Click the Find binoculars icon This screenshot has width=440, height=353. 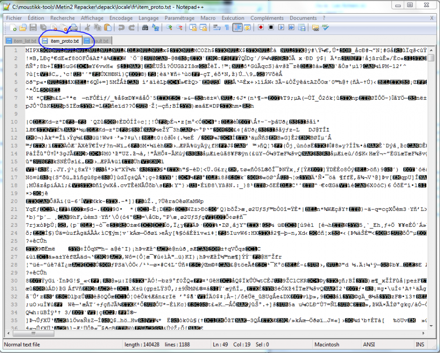coord(145,27)
